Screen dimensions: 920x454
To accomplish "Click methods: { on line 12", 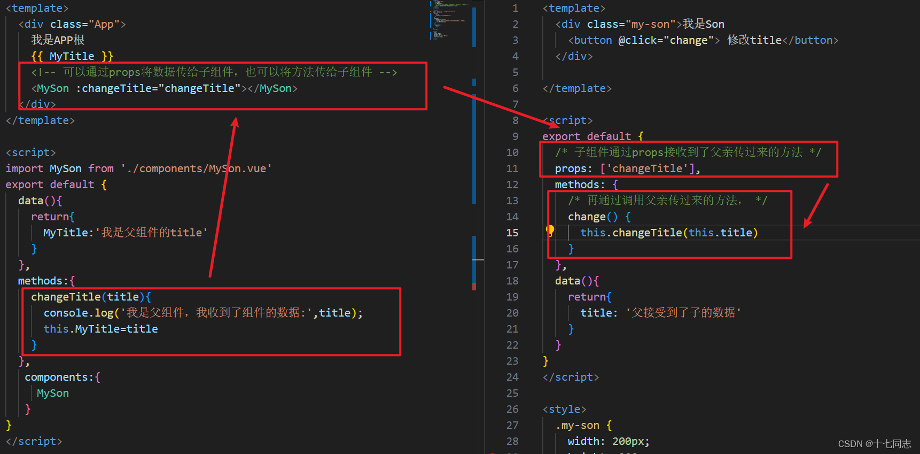I will (587, 184).
